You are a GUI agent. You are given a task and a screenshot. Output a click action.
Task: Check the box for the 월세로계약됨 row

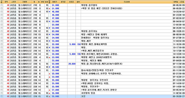[x=2, y=44]
